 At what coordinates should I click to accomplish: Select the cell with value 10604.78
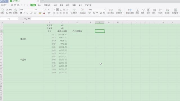click(62, 47)
